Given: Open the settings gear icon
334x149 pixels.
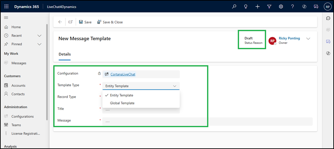Looking at the screenshot, I should pos(281,7).
